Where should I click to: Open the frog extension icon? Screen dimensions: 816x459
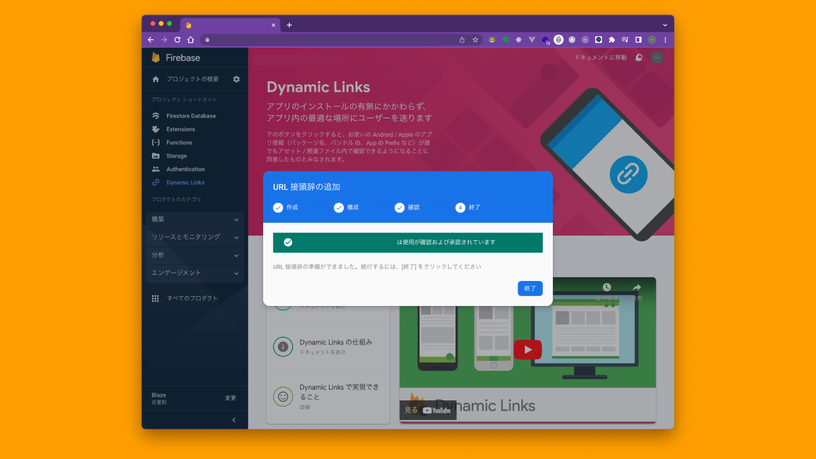(x=492, y=40)
